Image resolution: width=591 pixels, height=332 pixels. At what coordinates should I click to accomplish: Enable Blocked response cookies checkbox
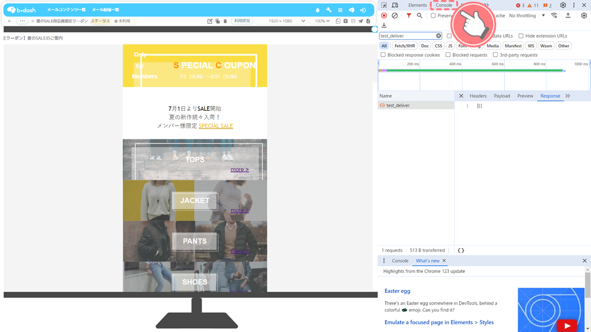pyautogui.click(x=383, y=55)
